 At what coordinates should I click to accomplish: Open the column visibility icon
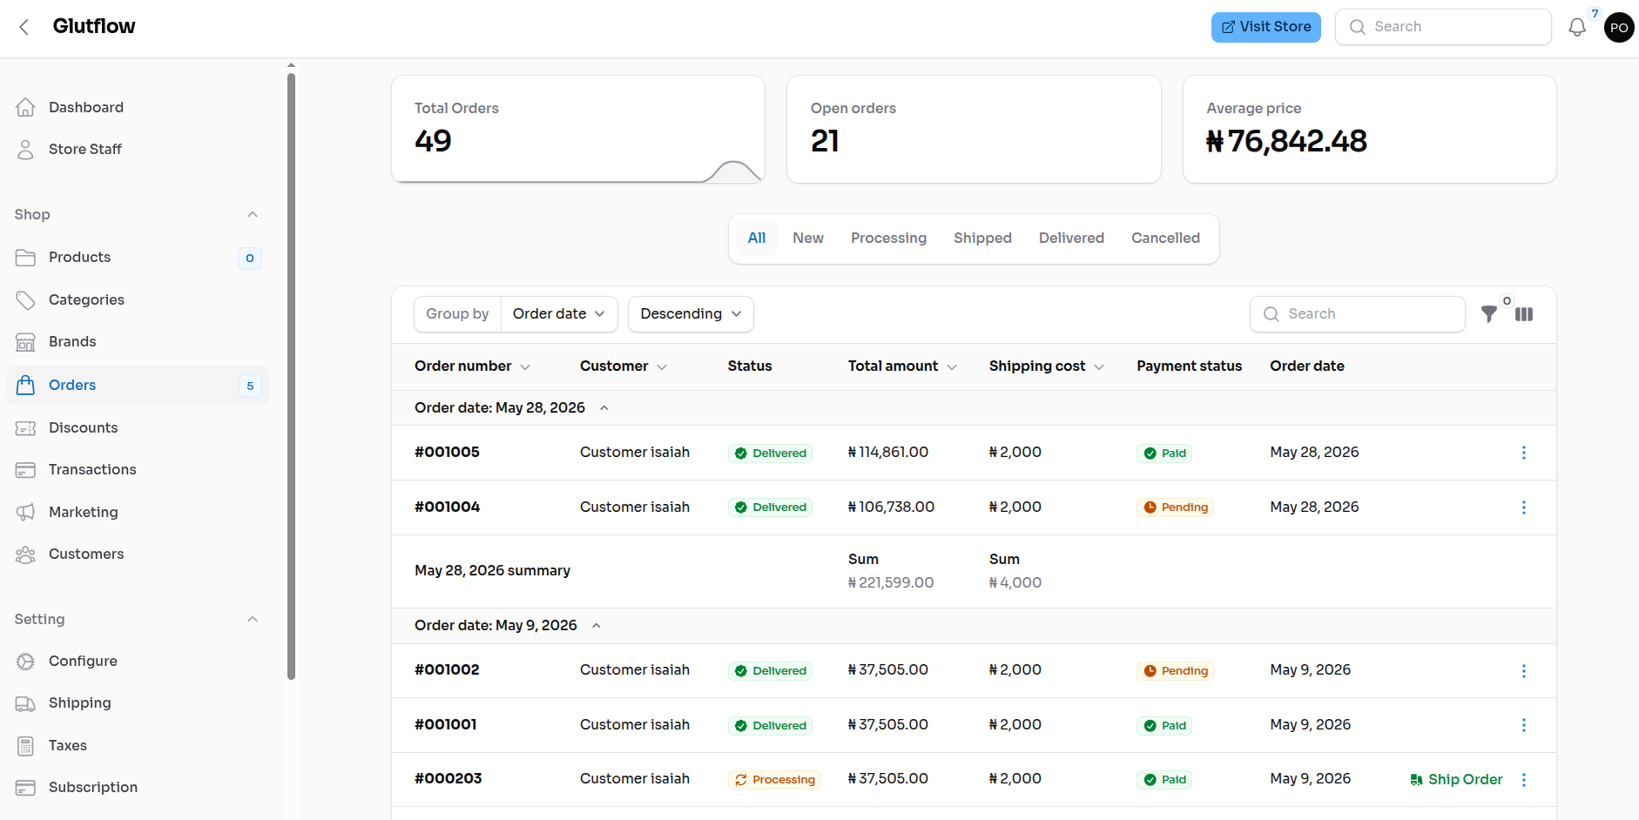1524,314
